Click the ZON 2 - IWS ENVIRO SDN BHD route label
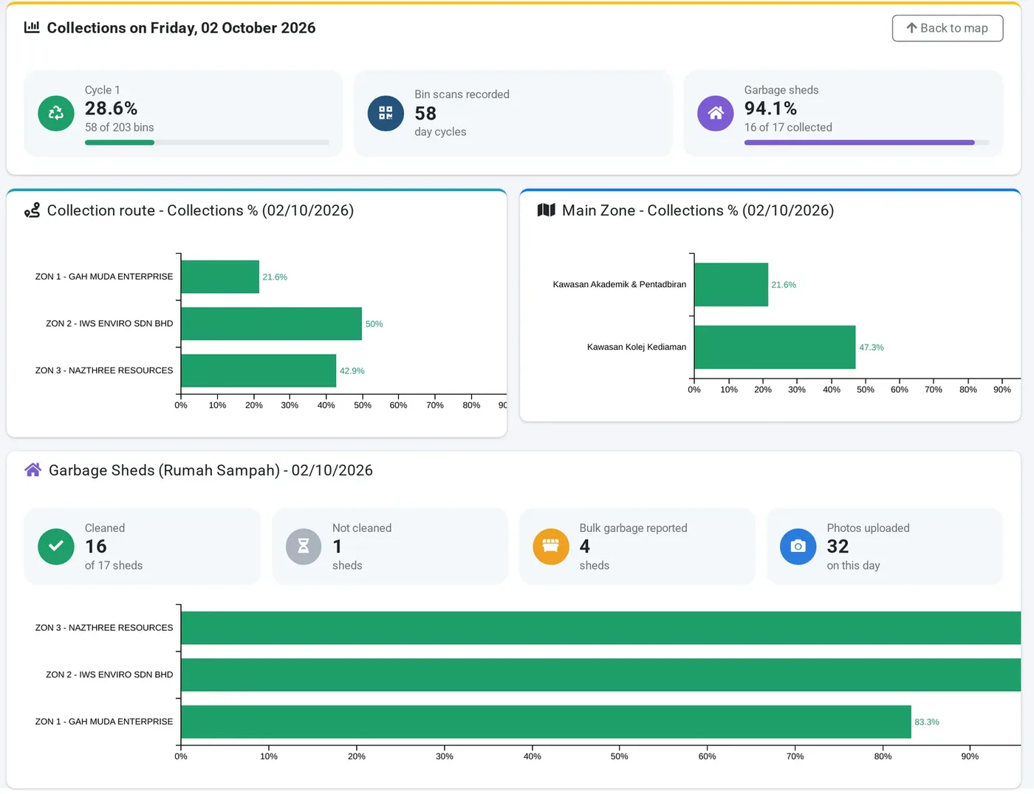The image size is (1034, 794). pyautogui.click(x=109, y=324)
